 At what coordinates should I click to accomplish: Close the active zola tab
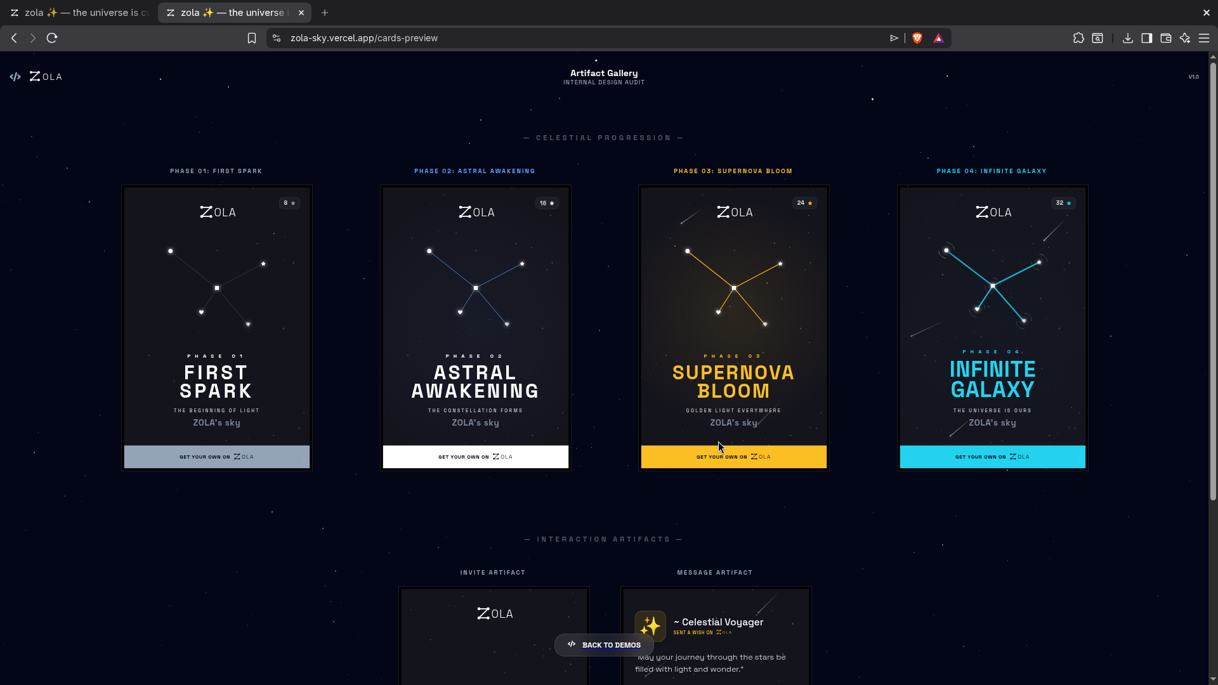click(x=301, y=13)
